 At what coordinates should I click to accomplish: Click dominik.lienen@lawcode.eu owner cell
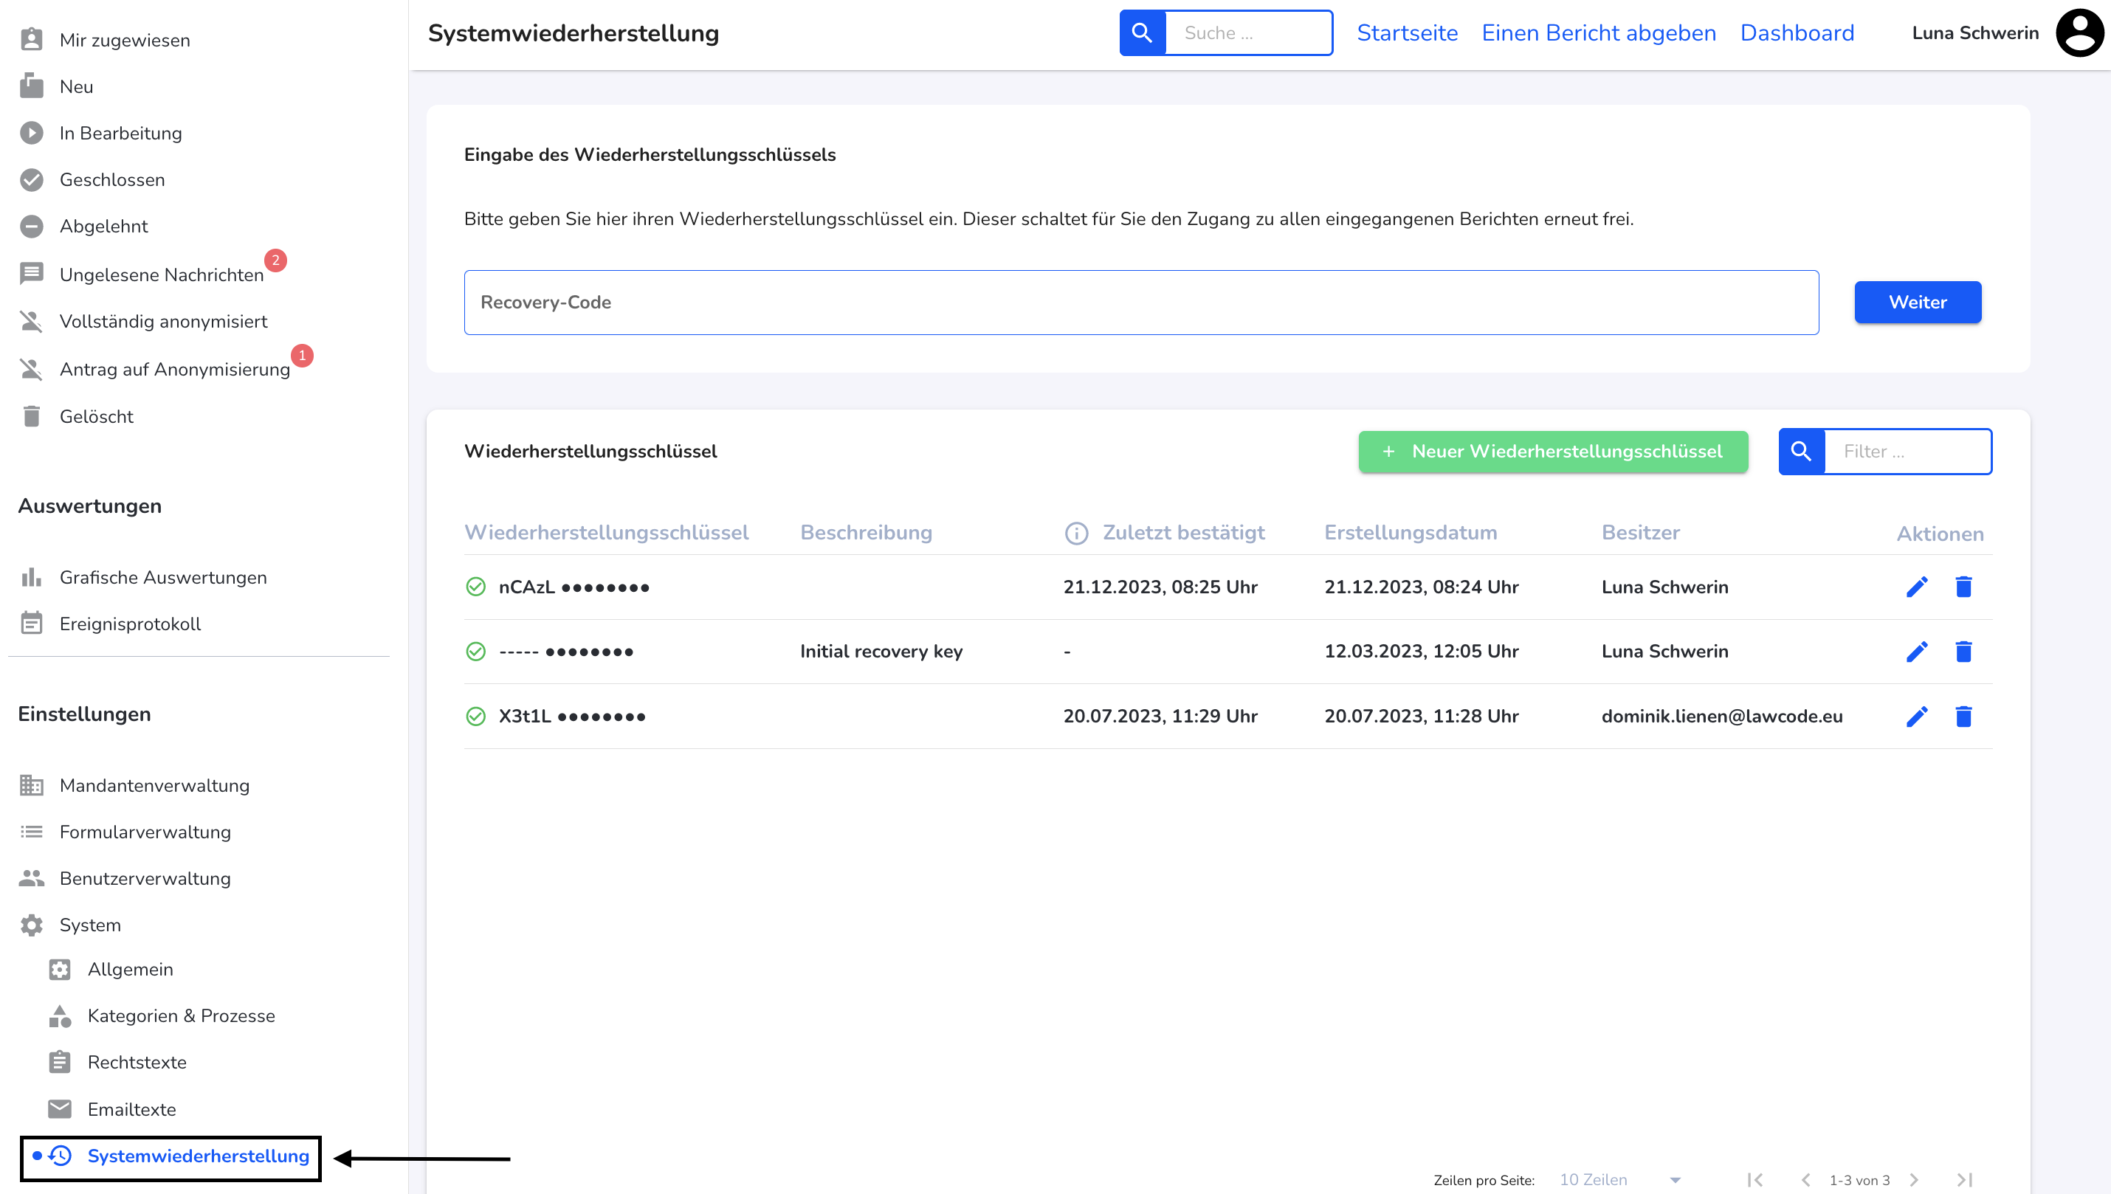tap(1721, 716)
